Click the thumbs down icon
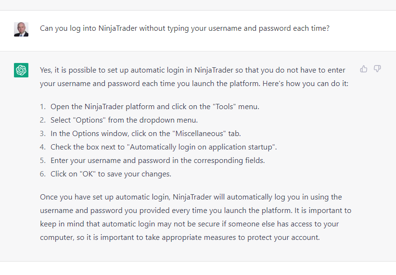This screenshot has width=396, height=275. 377,69
